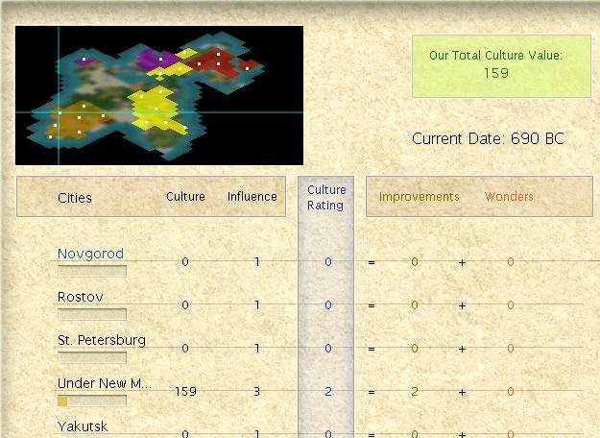Select the Yakutsk city entry

83,426
